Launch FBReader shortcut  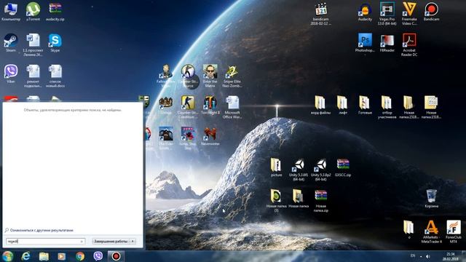coord(387,43)
